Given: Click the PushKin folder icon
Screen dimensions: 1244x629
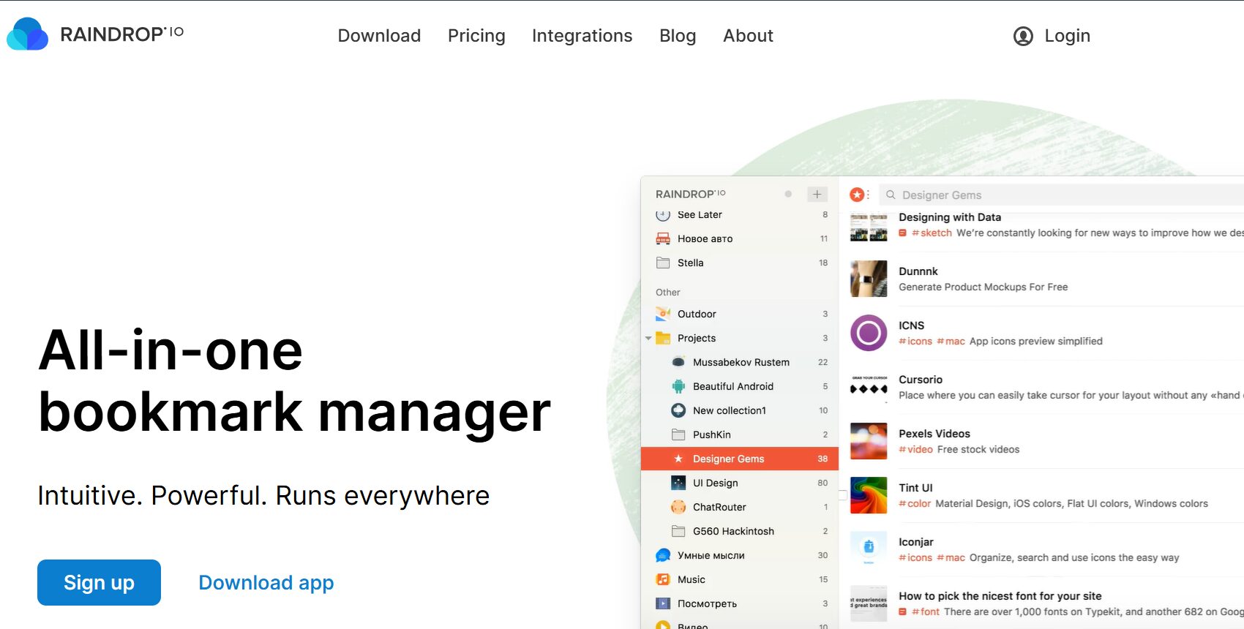Looking at the screenshot, I should (678, 434).
